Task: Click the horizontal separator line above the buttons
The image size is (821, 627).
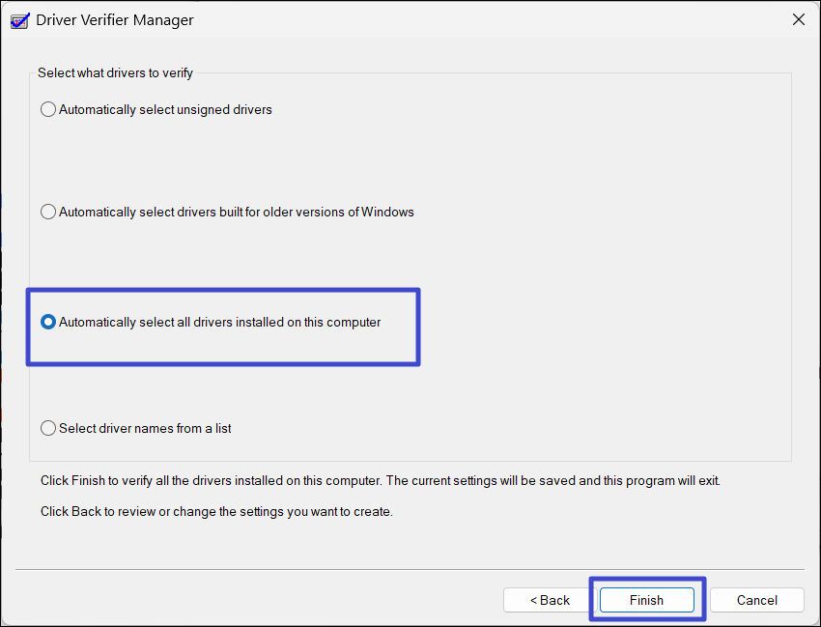Action: coord(410,569)
